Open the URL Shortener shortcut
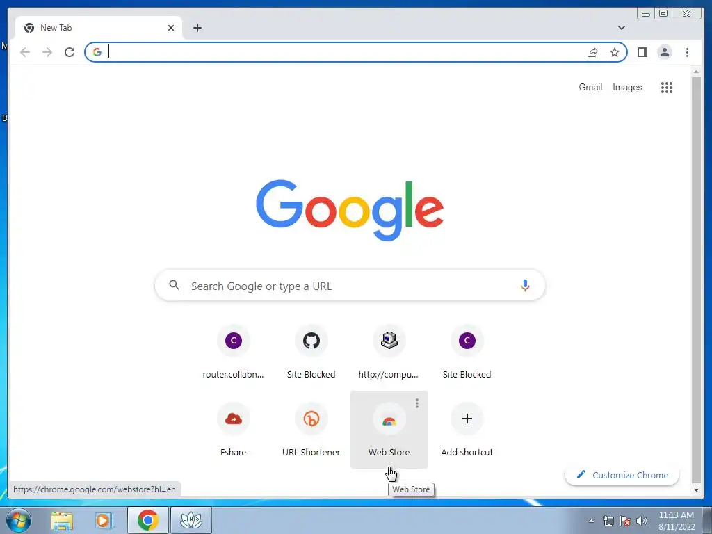The width and height of the screenshot is (712, 534). click(x=311, y=430)
